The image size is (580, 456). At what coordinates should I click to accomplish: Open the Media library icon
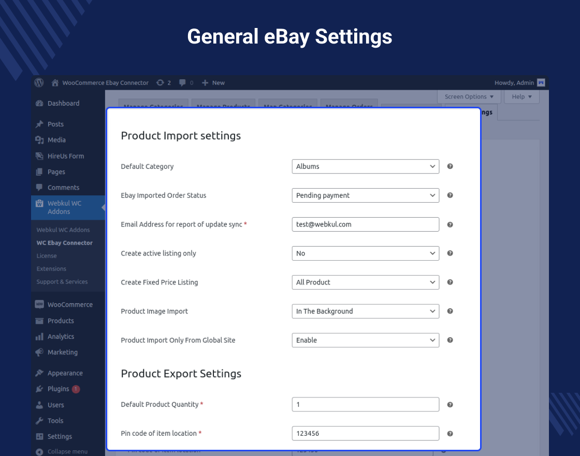coord(40,140)
